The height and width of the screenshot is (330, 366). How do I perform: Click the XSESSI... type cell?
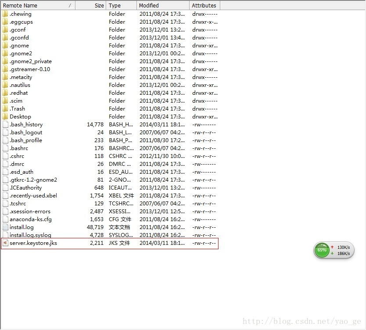120,212
